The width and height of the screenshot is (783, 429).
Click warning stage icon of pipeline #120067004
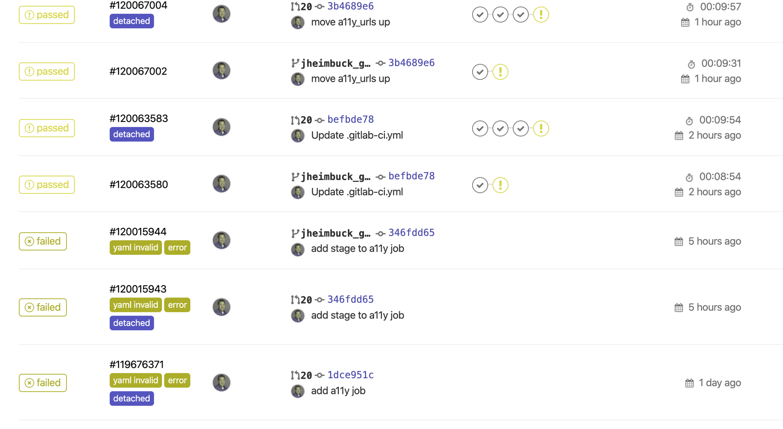click(541, 15)
